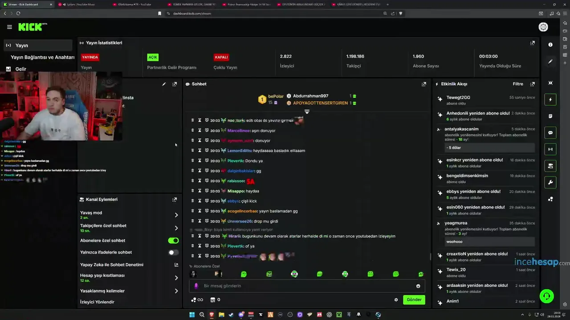Open Yayın Bağlantısı ve Anahtarı menu item
This screenshot has width=570, height=320.
[x=42, y=57]
